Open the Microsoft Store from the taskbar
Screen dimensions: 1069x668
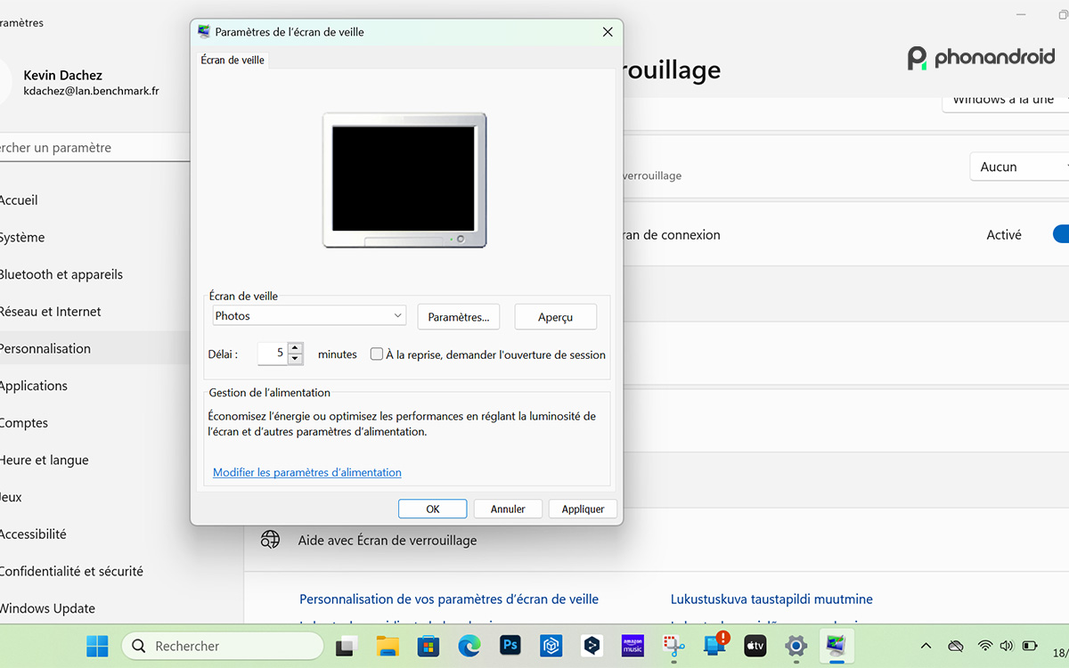428,646
